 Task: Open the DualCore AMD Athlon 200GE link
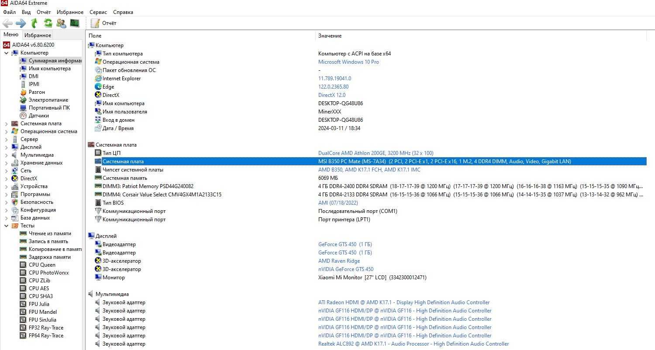tap(376, 153)
